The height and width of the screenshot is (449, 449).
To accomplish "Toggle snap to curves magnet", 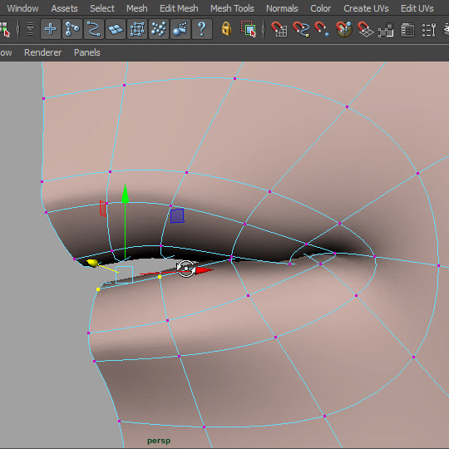I will click(x=300, y=29).
